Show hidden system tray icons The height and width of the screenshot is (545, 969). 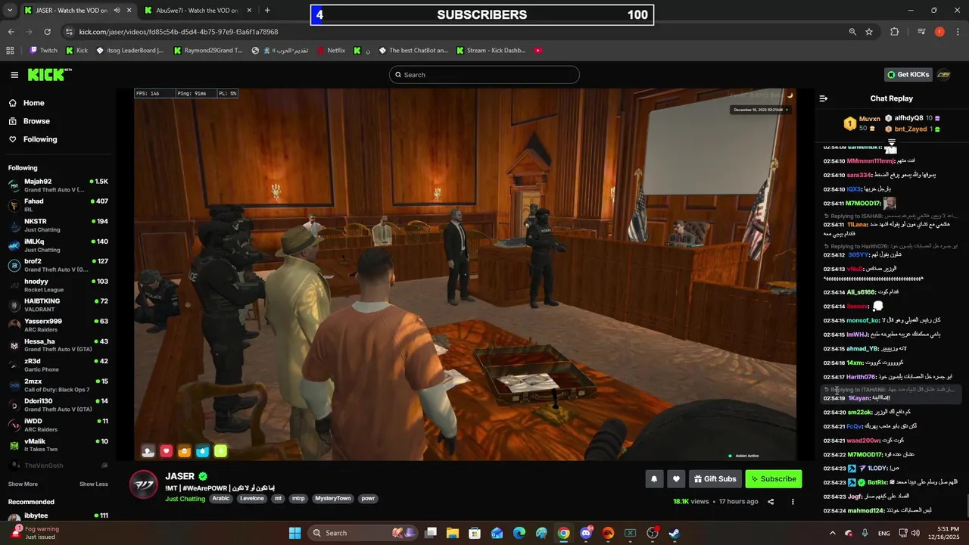tap(832, 533)
